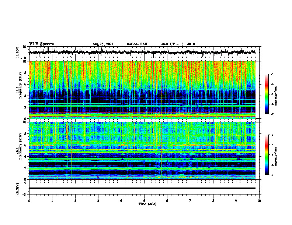Click the "2" kHz tick of ch.2 spectrogram
292x225 pixels.
click(25, 168)
